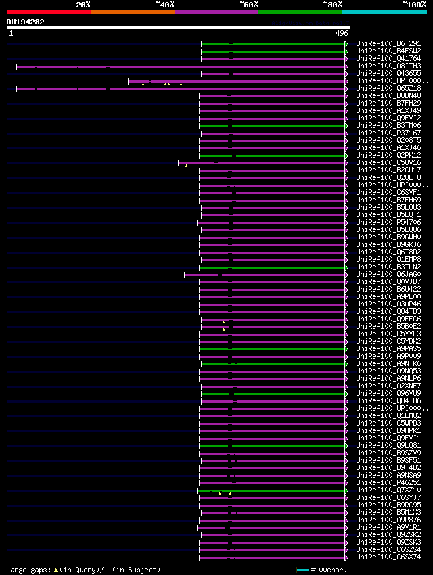Select the UniRef100_B3TM06 label
Screen dimensions: 433x575
click(x=388, y=125)
